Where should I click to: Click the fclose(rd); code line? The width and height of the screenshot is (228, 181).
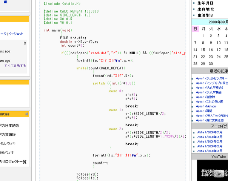coord(88,174)
